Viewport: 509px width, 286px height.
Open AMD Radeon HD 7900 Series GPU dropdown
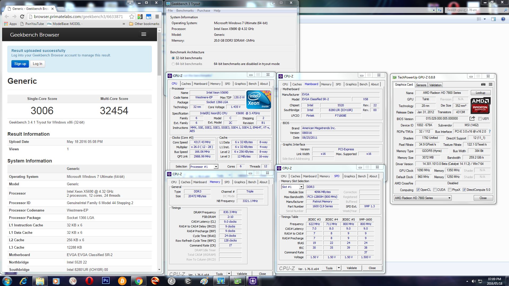pos(423,198)
